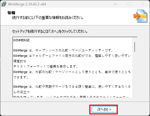Click the disabled maximize button
Image resolution: width=150 pixels, height=116 pixels.
coord(129,4)
